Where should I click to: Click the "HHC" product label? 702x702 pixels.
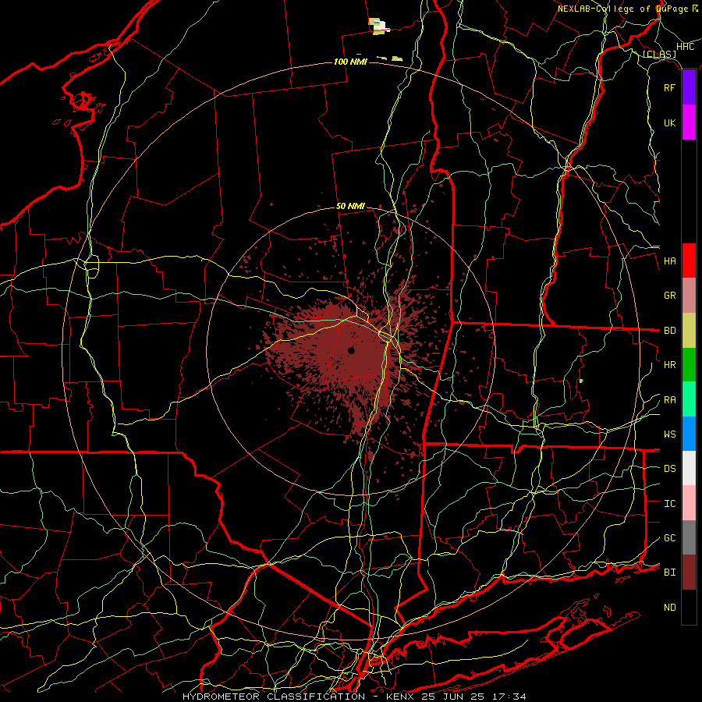[686, 47]
